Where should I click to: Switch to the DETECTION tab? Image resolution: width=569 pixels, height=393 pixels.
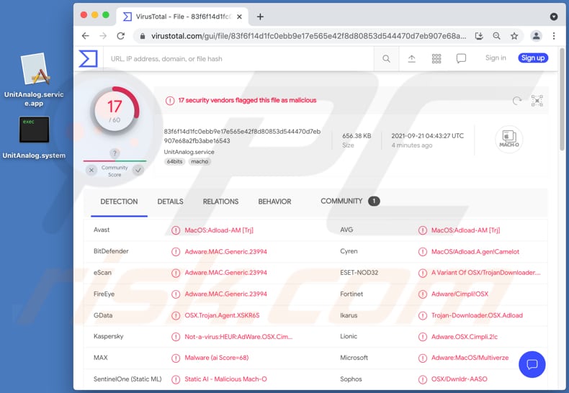point(119,202)
